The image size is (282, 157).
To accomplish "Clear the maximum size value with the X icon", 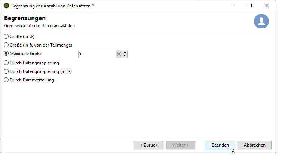I will (119, 54).
